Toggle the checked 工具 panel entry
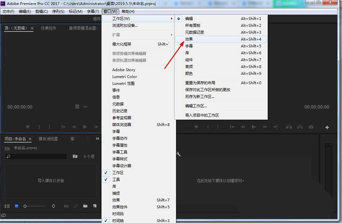Viewport: 342px width, 223px height. point(116,179)
